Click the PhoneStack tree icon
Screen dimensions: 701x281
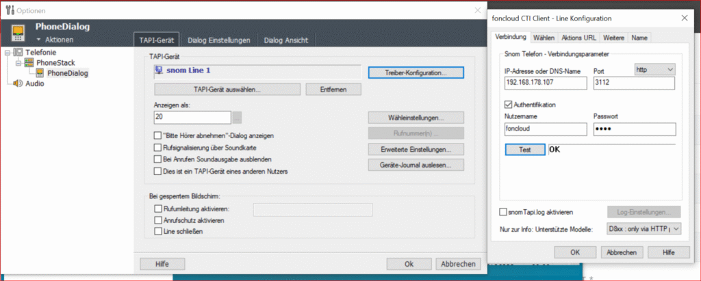pos(29,62)
